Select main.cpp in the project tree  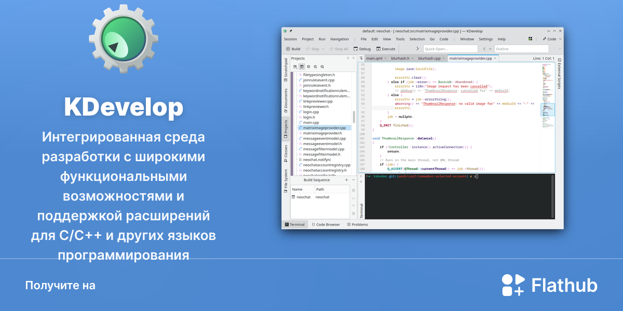(x=308, y=122)
